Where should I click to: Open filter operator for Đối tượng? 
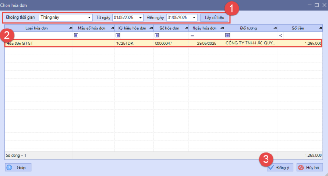pos(228,35)
